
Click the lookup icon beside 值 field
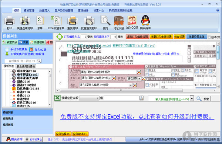pos(141,98)
